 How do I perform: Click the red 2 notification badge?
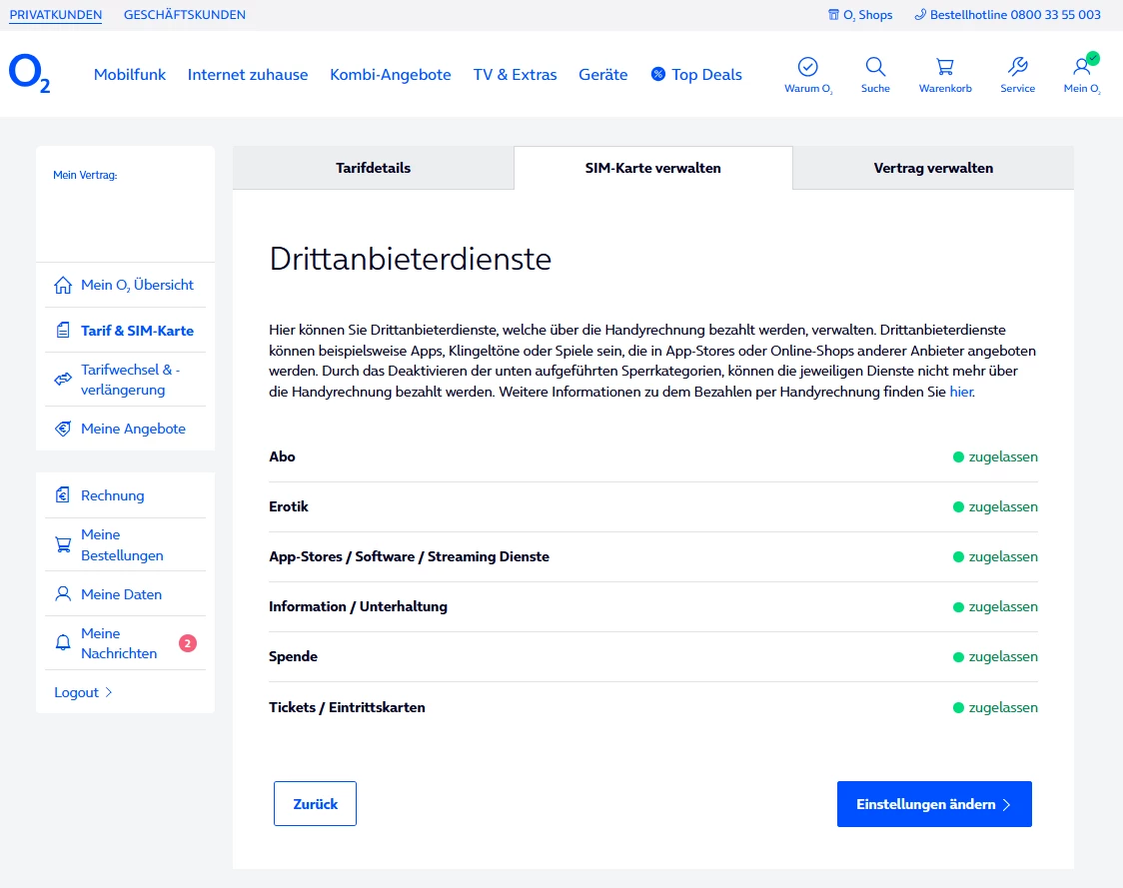(x=188, y=643)
